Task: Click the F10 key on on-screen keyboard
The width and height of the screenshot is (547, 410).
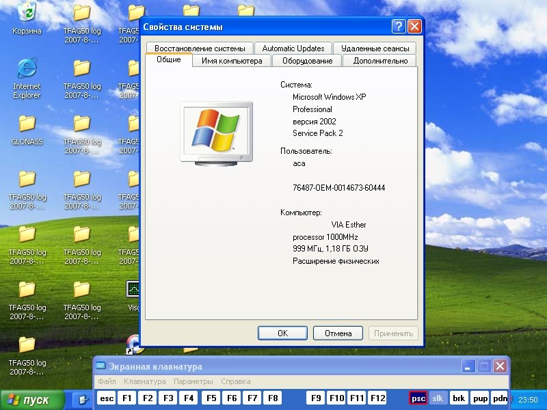Action: coord(336,398)
